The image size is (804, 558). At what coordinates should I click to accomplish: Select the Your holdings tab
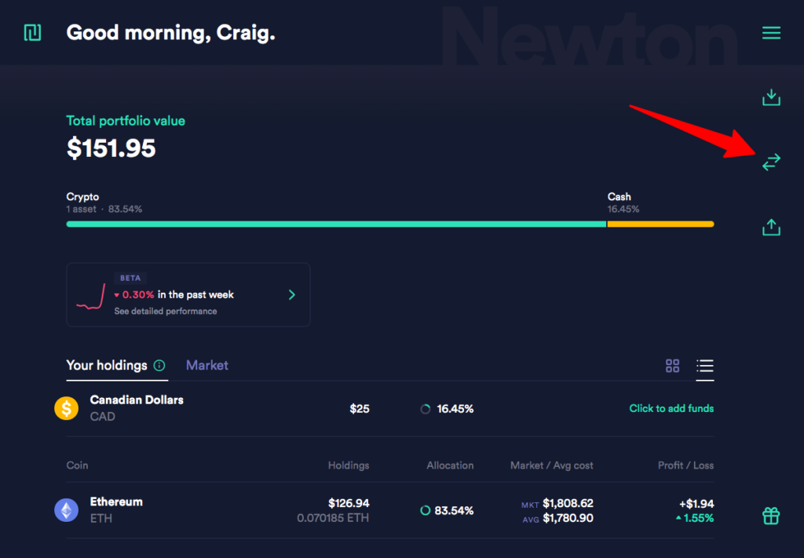pos(107,366)
